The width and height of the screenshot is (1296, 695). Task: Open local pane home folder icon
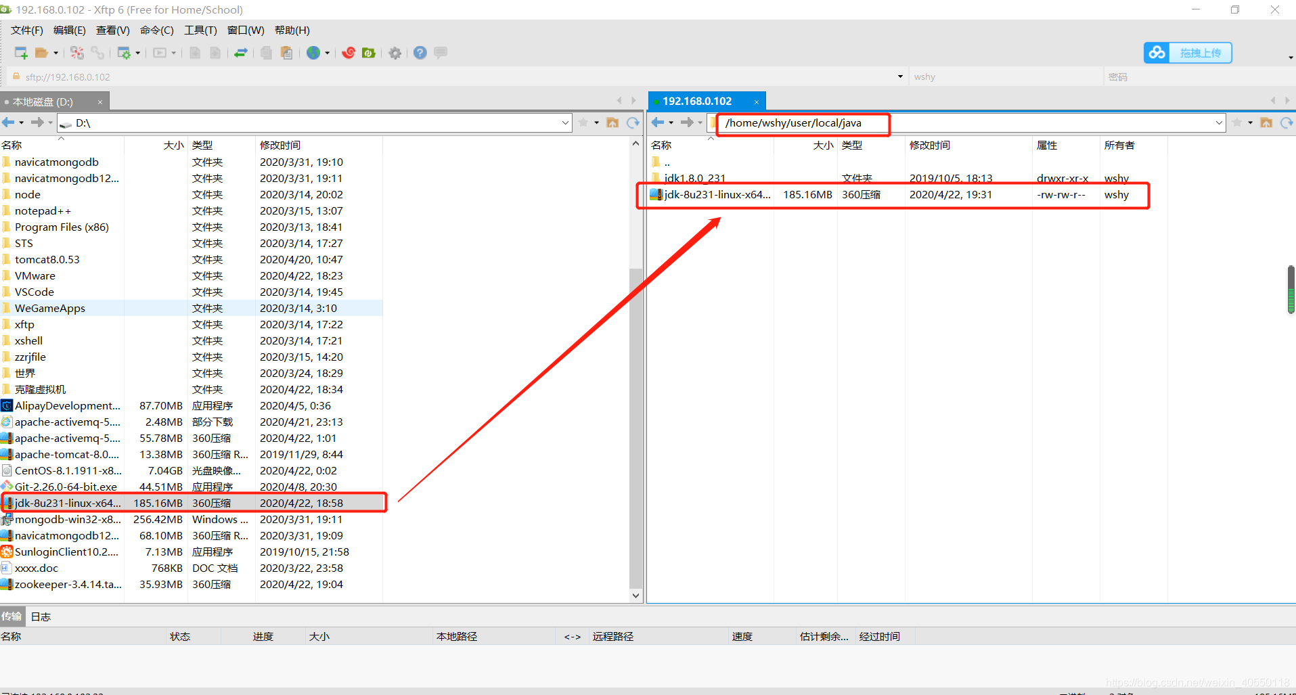coord(612,122)
